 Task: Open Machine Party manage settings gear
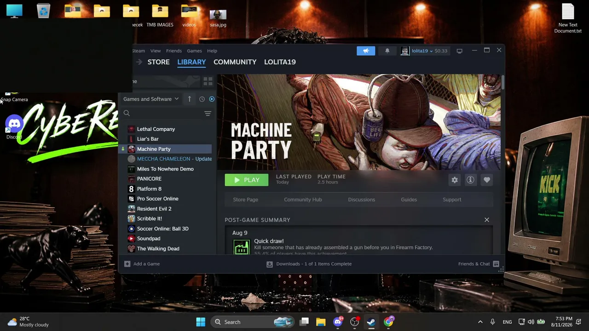point(455,180)
